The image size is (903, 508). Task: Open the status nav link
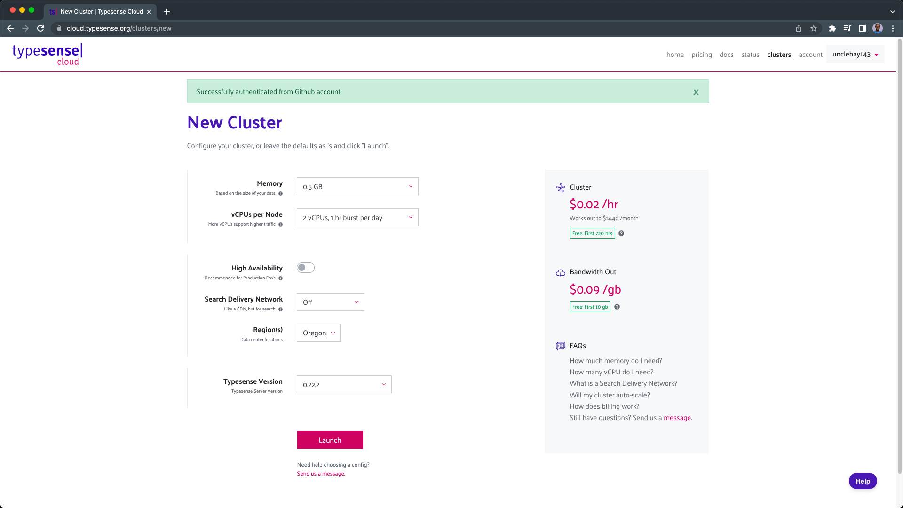tap(750, 55)
